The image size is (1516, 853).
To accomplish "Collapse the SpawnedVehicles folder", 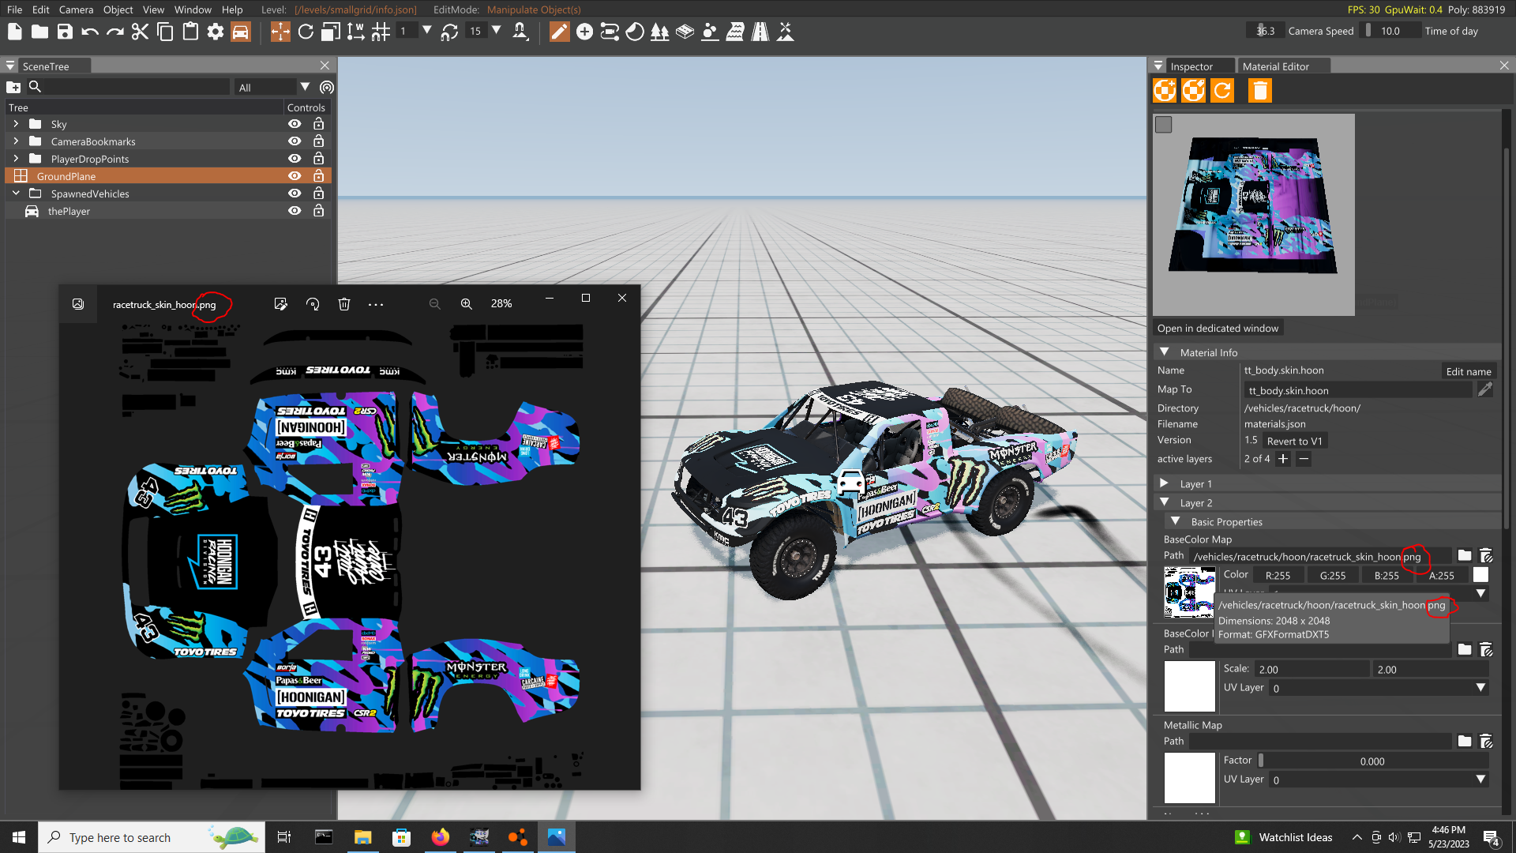I will (x=16, y=194).
